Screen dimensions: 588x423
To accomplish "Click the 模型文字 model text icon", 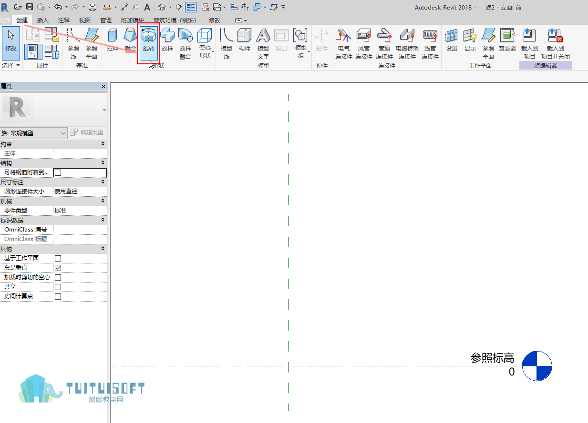I will point(263,43).
